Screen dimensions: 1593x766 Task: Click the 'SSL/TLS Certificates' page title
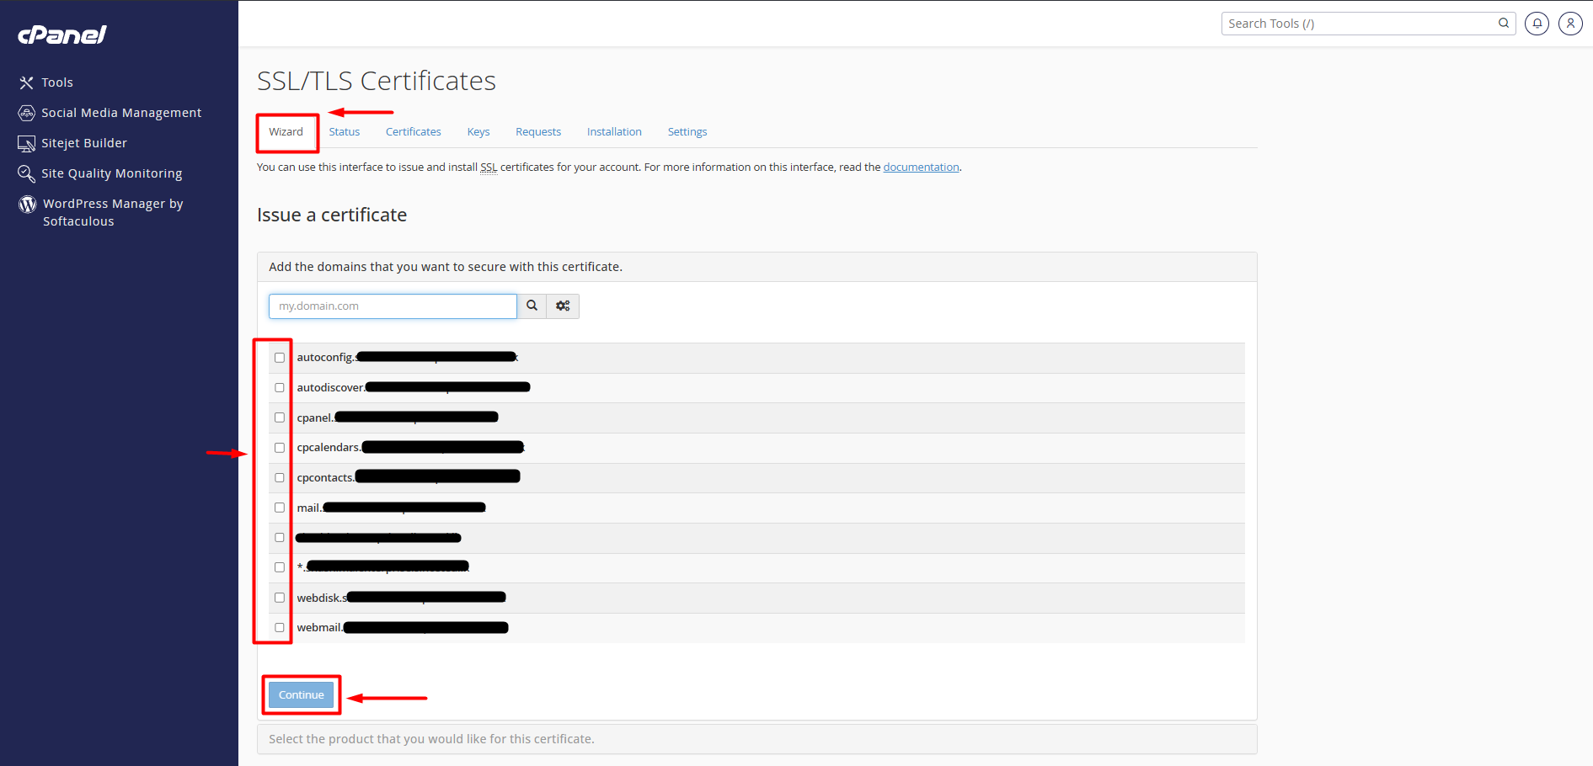pyautogui.click(x=377, y=81)
